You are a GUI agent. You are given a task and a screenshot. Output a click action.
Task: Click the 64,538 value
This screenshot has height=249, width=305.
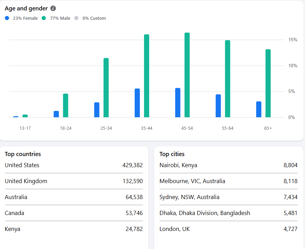(134, 197)
